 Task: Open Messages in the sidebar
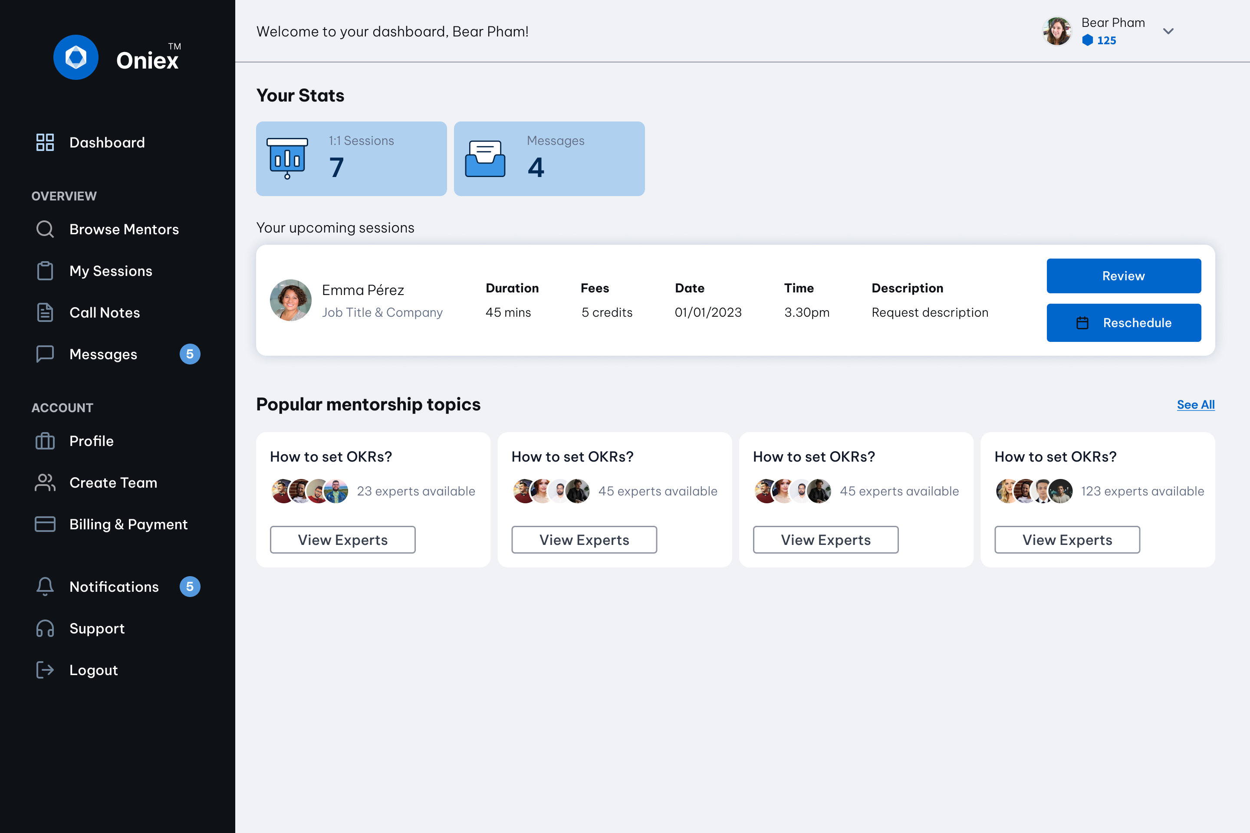click(103, 354)
